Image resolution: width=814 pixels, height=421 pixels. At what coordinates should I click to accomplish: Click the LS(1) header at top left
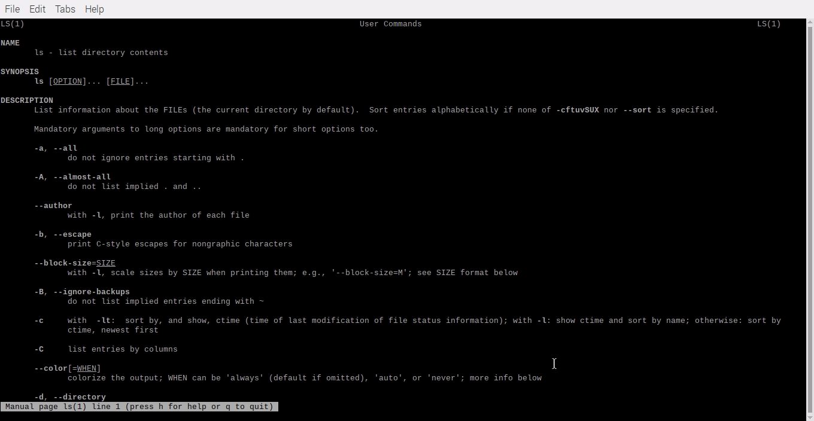(x=12, y=24)
